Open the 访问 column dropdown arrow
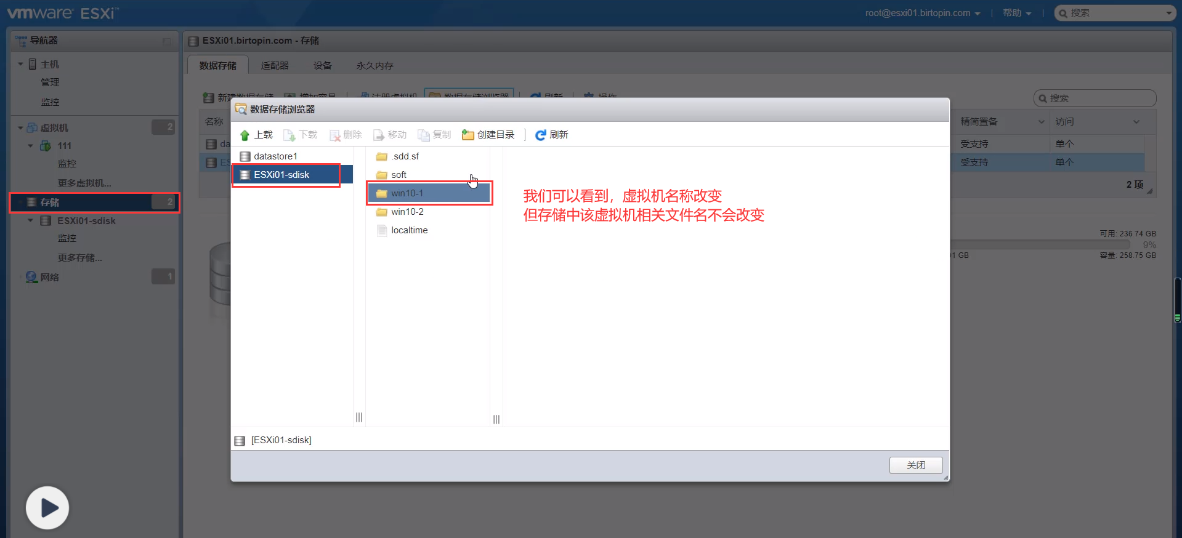Image resolution: width=1182 pixels, height=538 pixels. 1136,122
